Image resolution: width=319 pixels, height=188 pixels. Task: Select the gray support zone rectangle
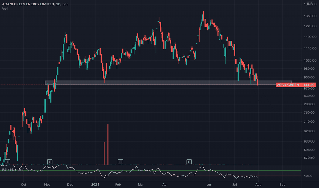coord(168,83)
